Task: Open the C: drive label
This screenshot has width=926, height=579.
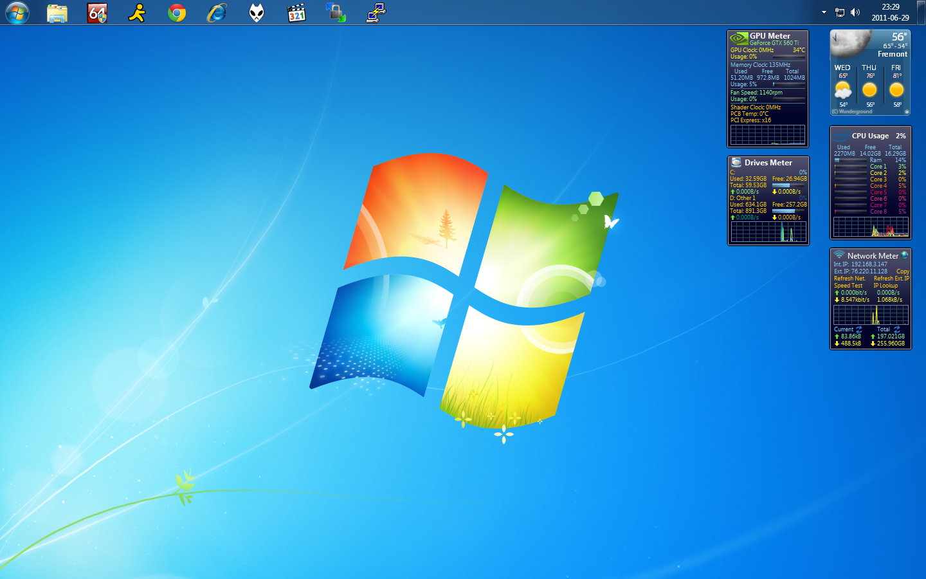Action: pos(732,172)
